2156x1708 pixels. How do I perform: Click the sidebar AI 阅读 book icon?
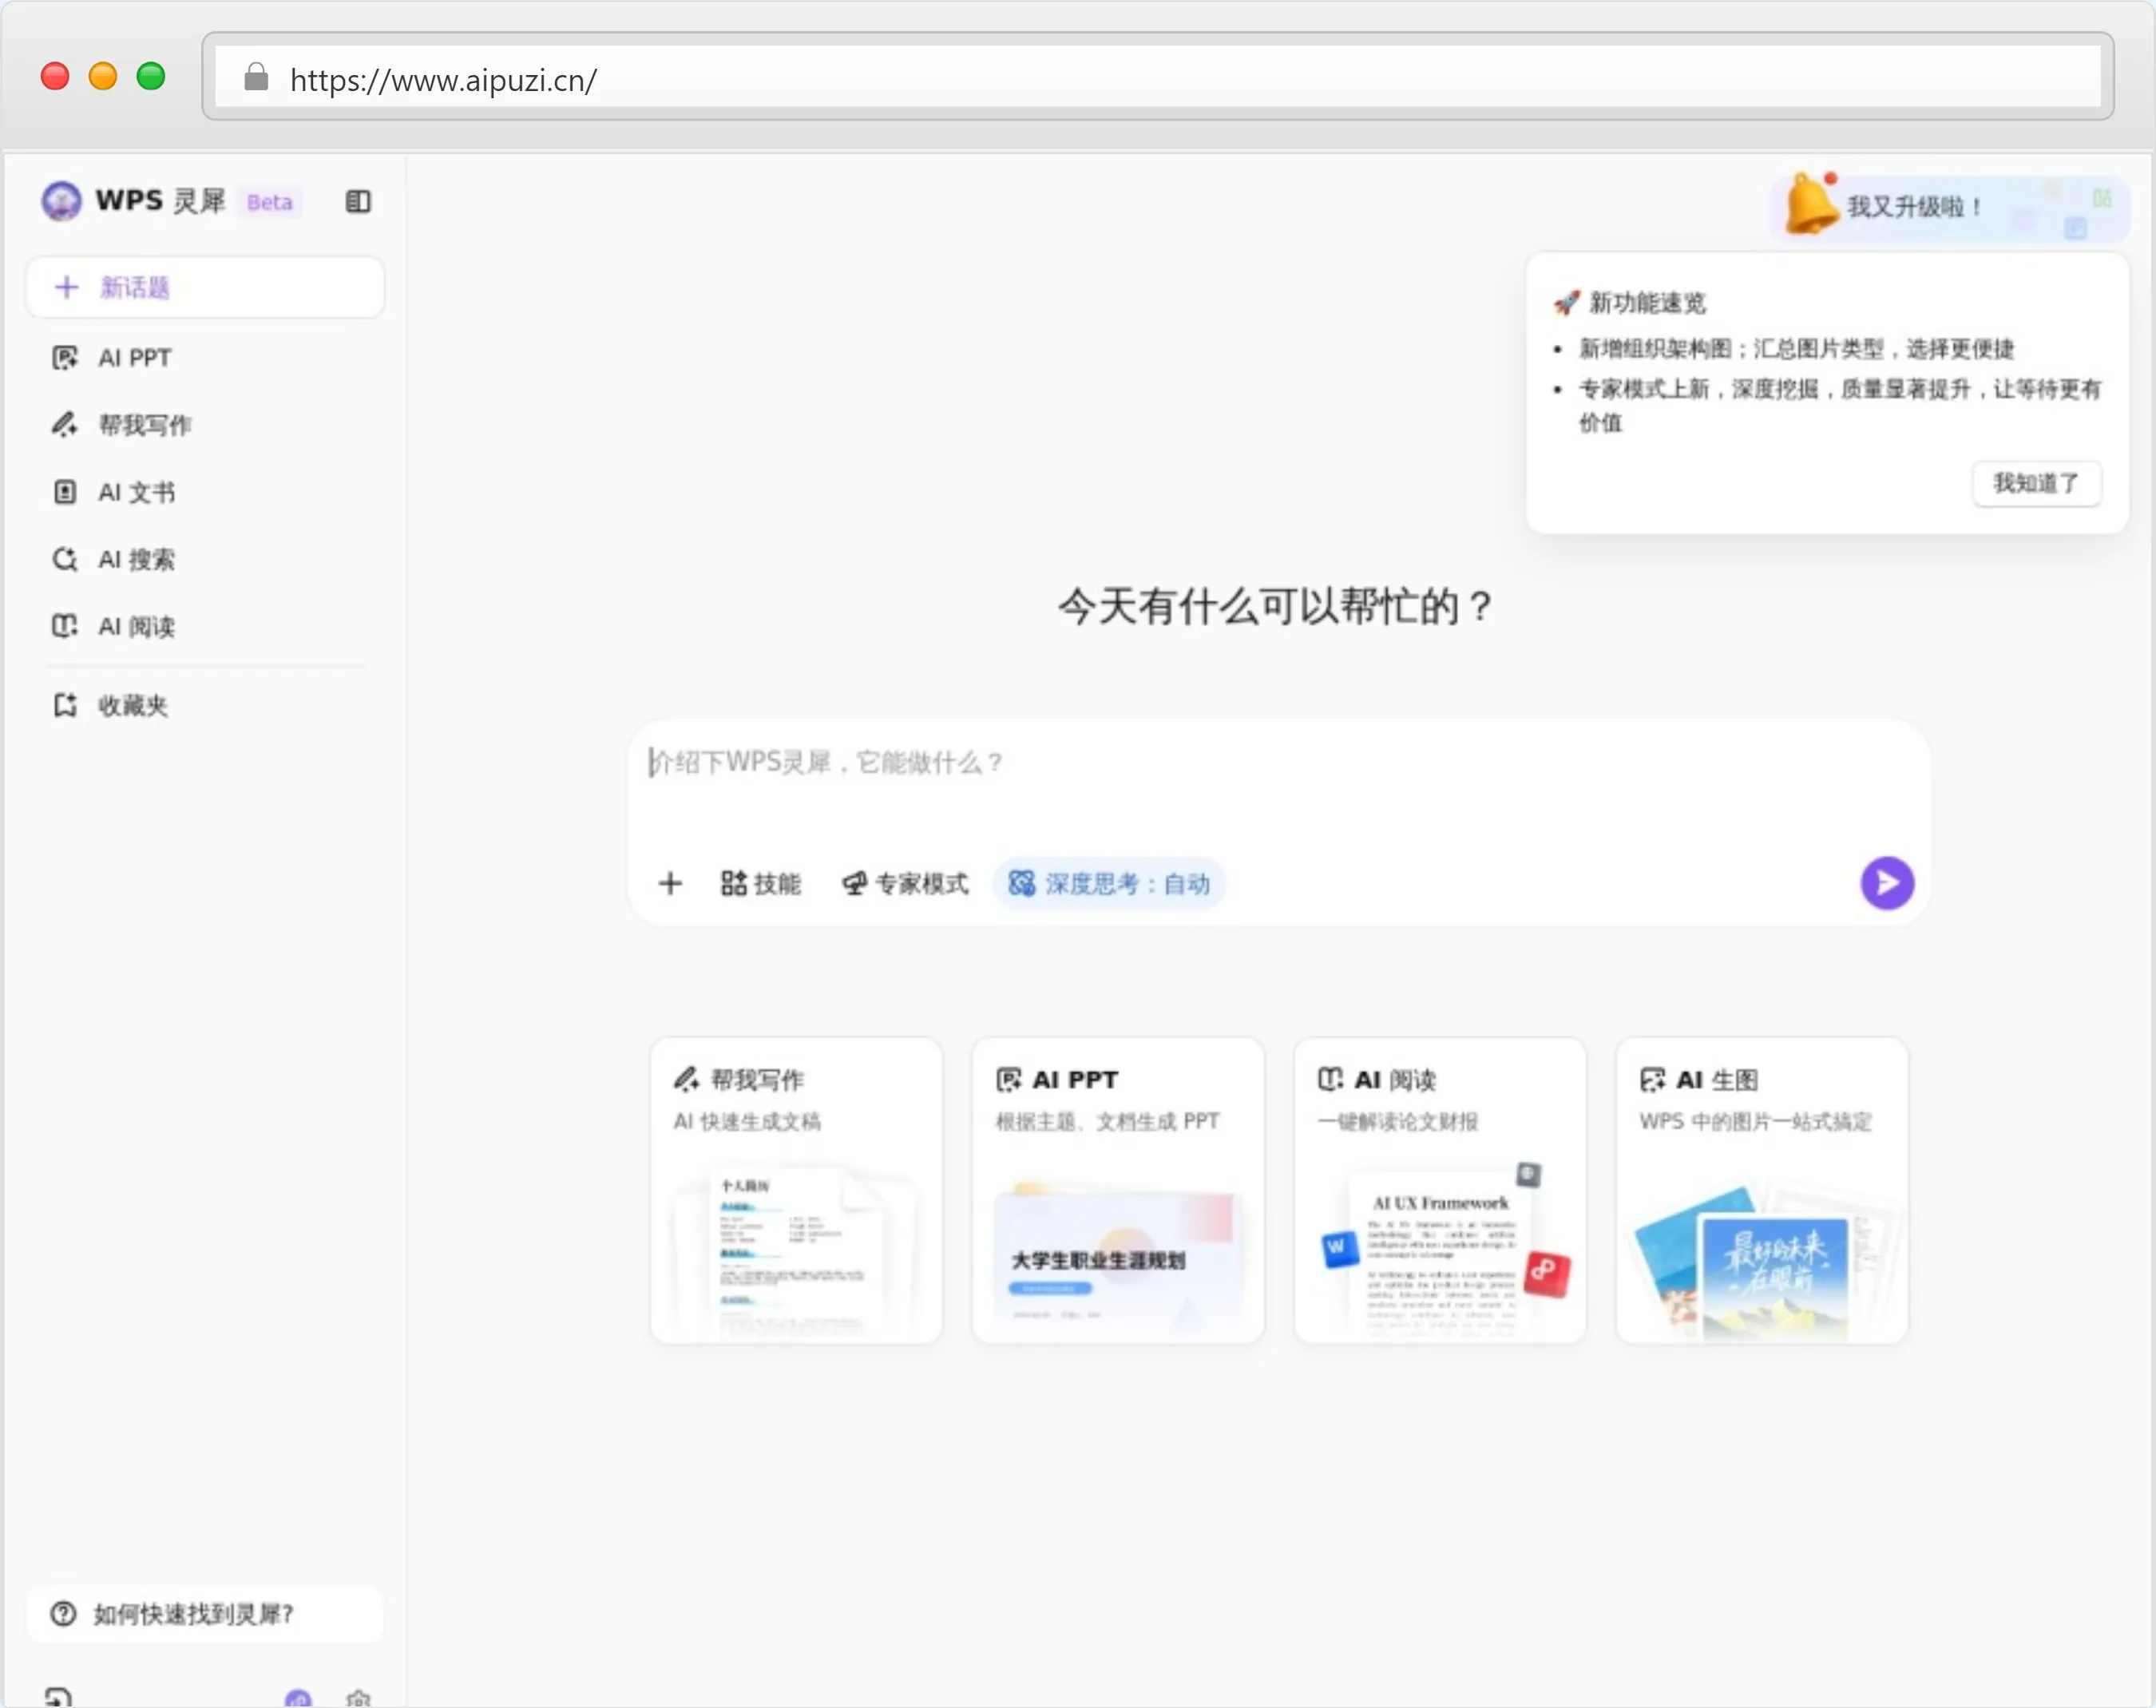point(65,625)
